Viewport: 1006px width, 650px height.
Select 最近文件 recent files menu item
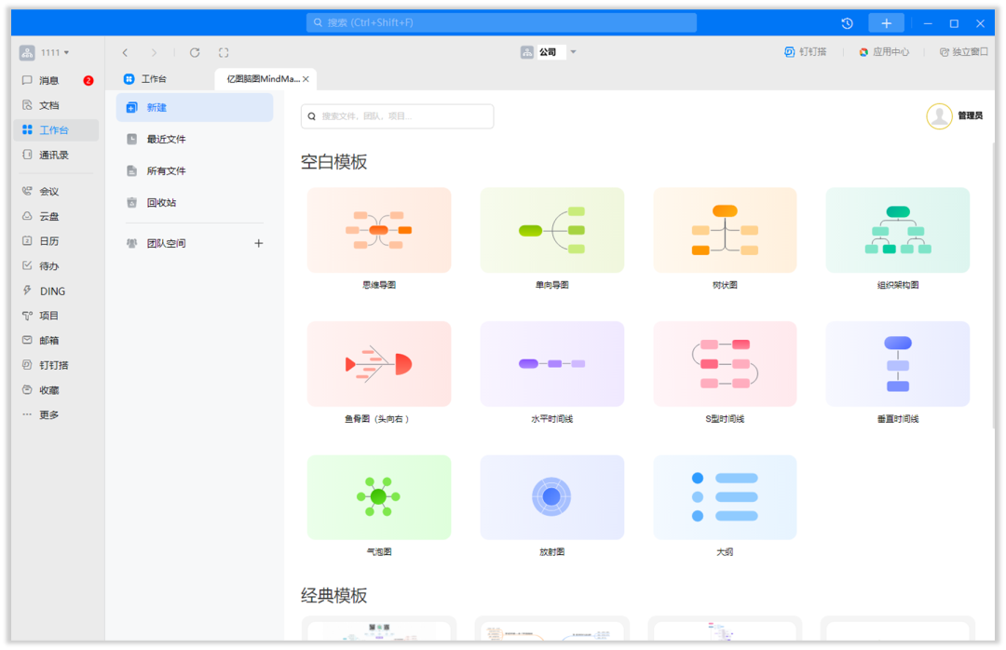(x=166, y=140)
